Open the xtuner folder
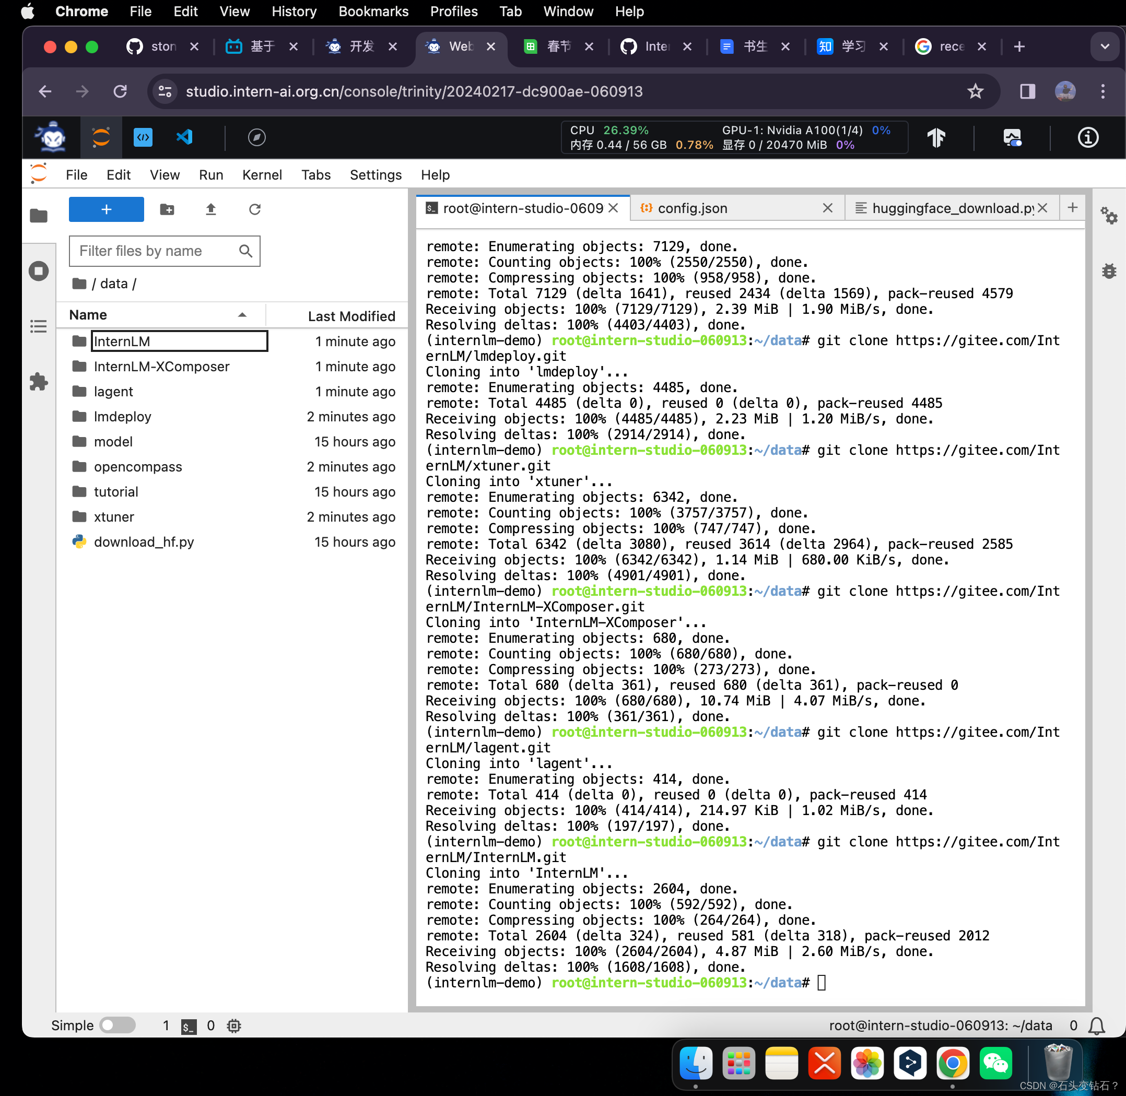Image resolution: width=1126 pixels, height=1096 pixels. point(114,516)
